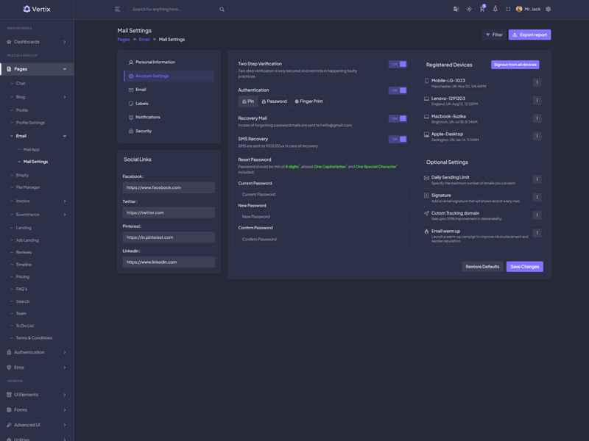Click the Current Password field
The width and height of the screenshot is (589, 441).
322,195
